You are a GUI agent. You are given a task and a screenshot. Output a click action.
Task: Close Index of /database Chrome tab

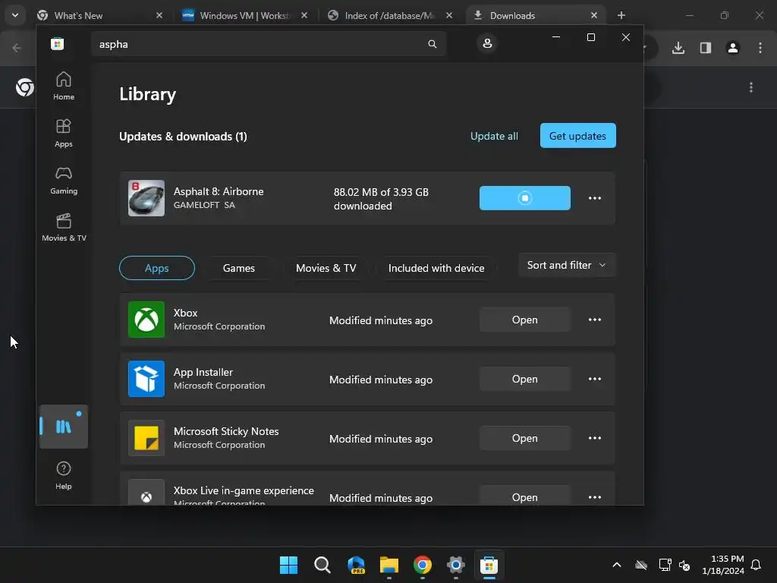pyautogui.click(x=449, y=15)
